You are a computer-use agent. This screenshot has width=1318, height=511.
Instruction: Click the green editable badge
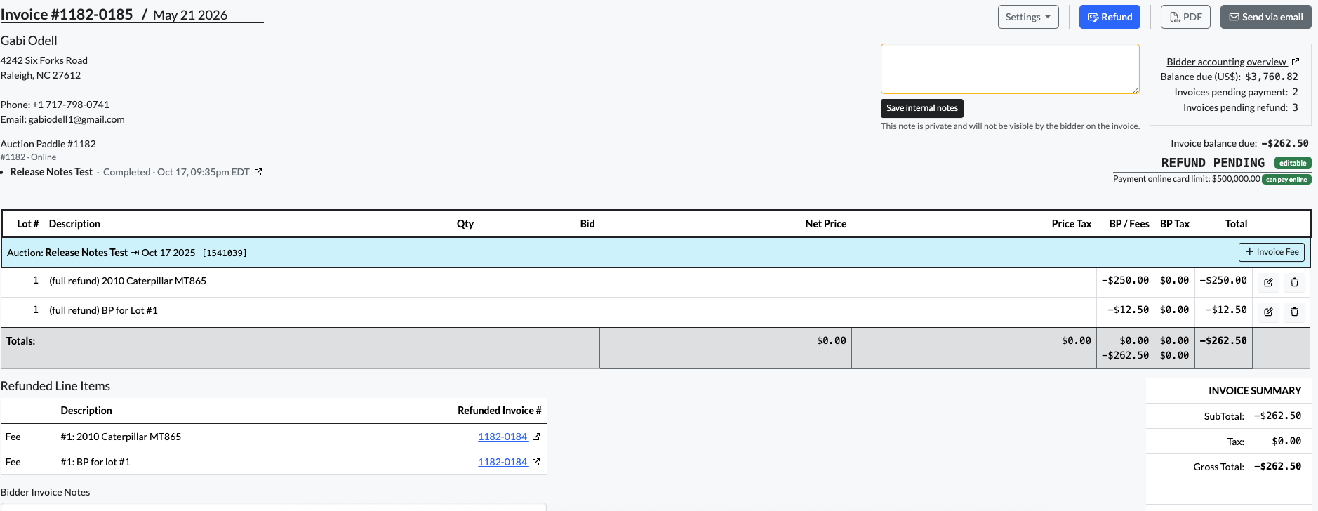[1293, 163]
